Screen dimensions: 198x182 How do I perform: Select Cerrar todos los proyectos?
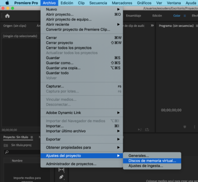tap(82, 48)
